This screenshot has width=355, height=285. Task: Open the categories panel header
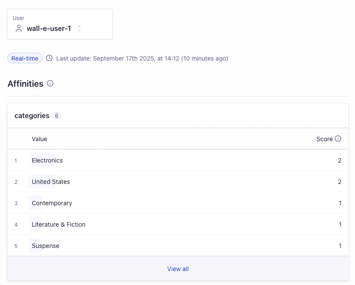[31, 115]
